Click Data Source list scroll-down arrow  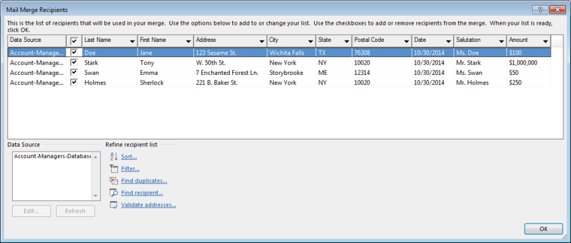pos(95,196)
